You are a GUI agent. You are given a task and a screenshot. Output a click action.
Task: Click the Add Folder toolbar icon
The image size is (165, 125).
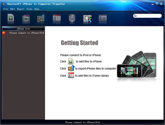[x=26, y=18]
